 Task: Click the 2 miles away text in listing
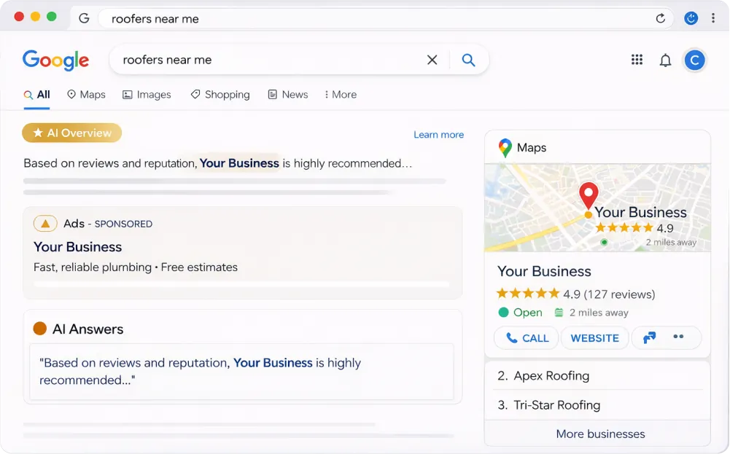599,313
